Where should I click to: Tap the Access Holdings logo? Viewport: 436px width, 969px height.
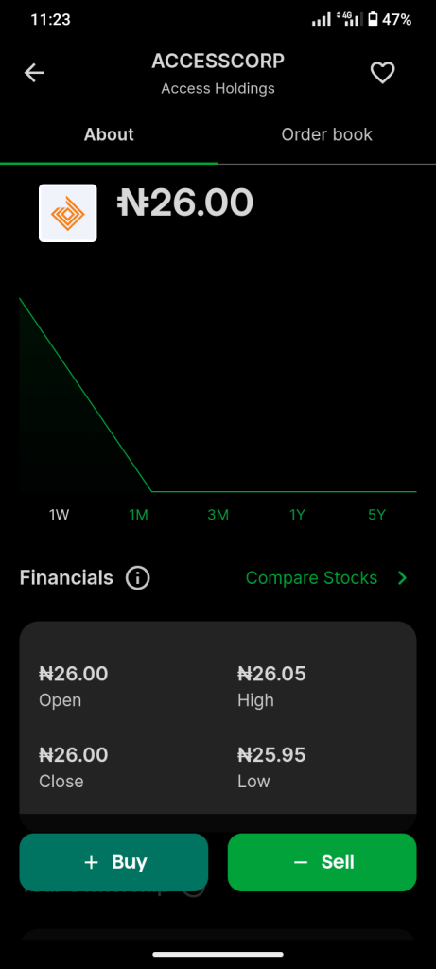click(68, 213)
